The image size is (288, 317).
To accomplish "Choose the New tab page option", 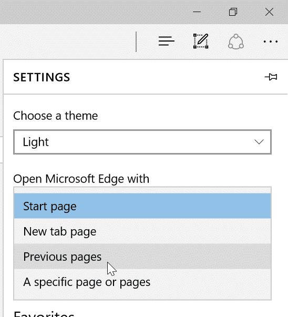I will (x=142, y=231).
